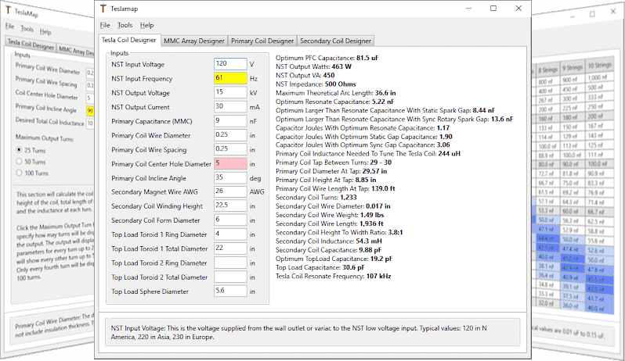Image resolution: width=625 pixels, height=361 pixels.
Task: Choose the 50 Turns option
Action: tap(20, 160)
